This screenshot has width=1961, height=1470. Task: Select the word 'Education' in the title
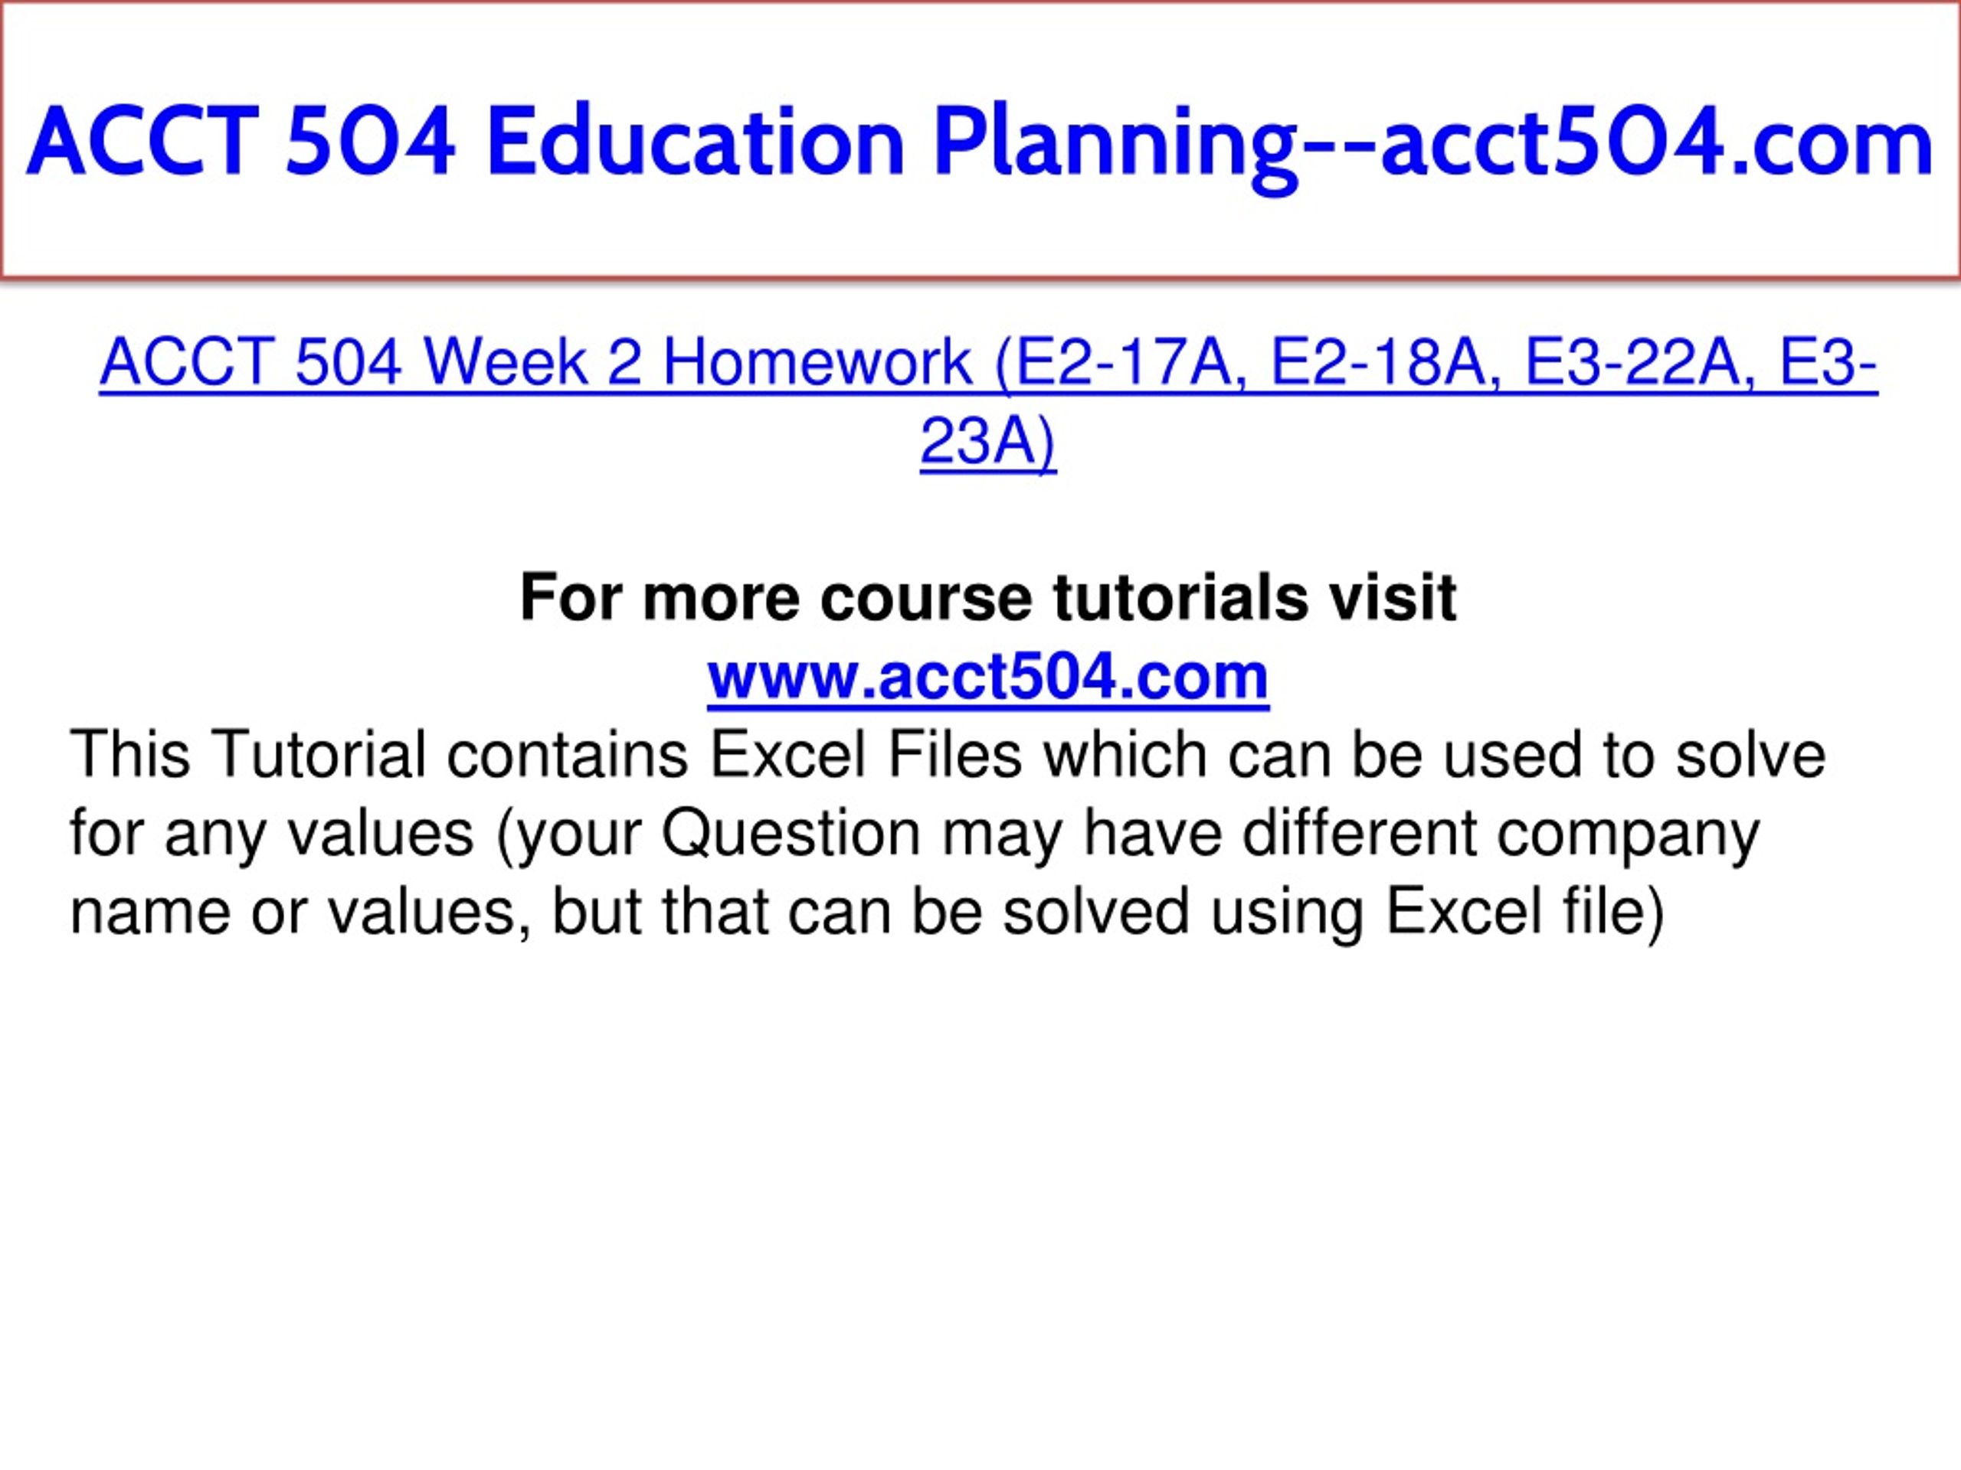(696, 142)
